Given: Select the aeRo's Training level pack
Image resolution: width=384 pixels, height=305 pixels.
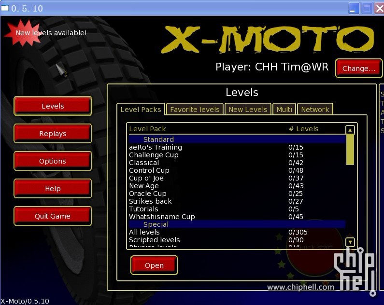Looking at the screenshot, I should pos(237,147).
